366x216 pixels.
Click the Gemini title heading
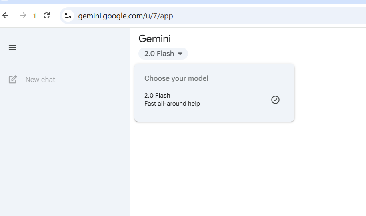(154, 39)
